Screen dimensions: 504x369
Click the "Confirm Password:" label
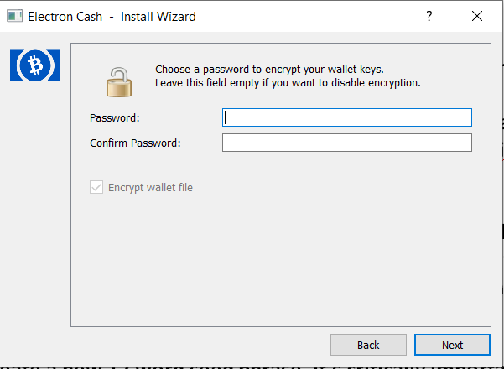tap(135, 143)
